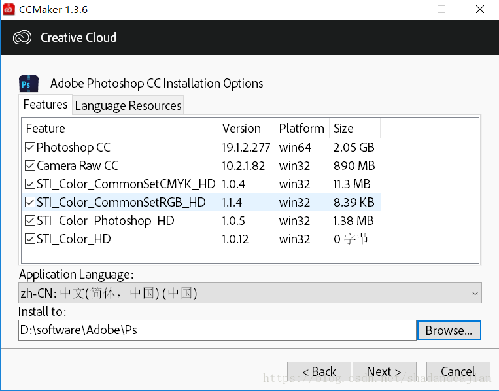Toggle STI_Color_CommonSetRGB_HD checkbox
This screenshot has width=499, height=391.
click(30, 202)
